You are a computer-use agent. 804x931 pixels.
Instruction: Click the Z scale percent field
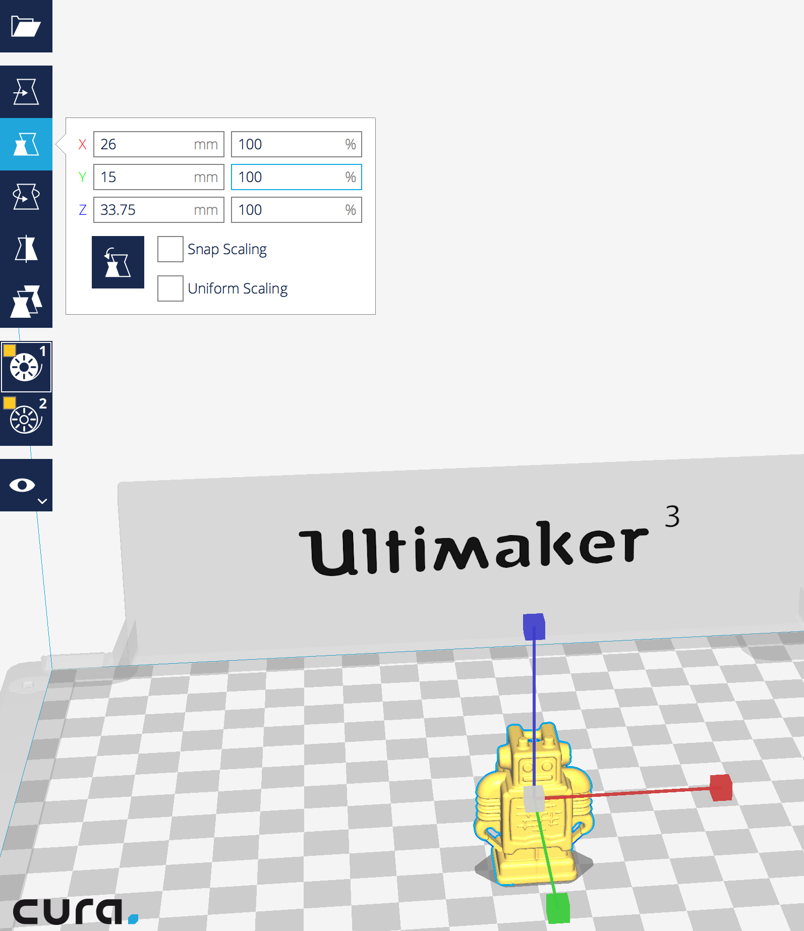click(x=297, y=210)
